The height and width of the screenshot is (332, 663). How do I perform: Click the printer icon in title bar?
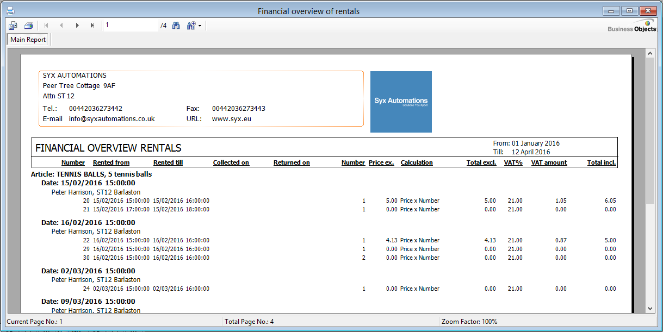tap(10, 11)
